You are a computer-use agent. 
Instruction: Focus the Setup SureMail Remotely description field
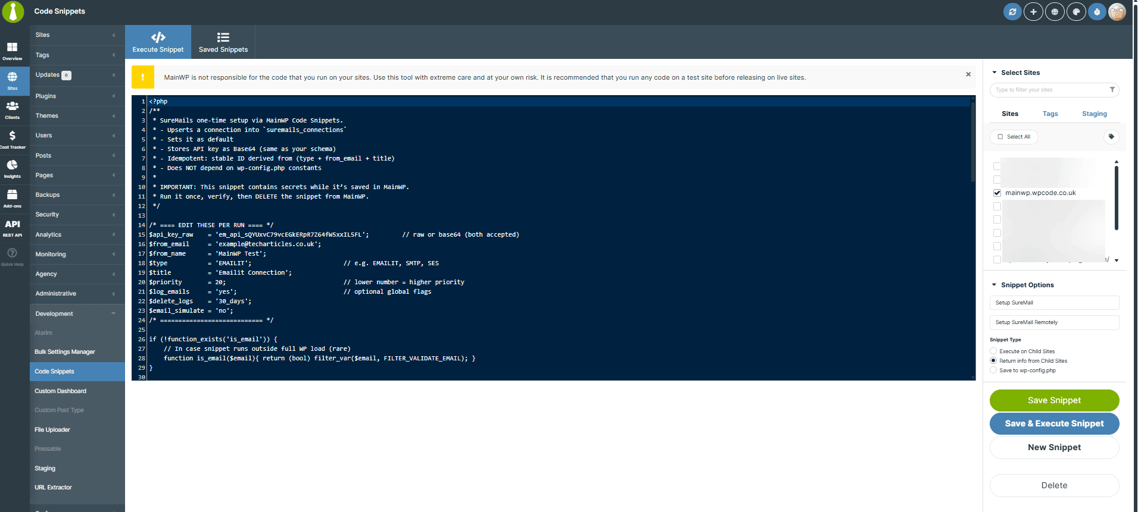1054,322
